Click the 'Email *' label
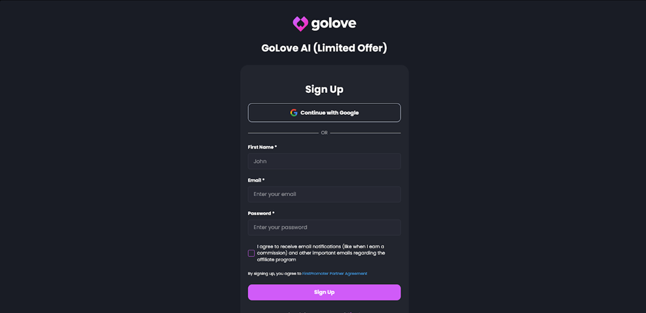Screen dimensions: 646x313 coord(256,180)
